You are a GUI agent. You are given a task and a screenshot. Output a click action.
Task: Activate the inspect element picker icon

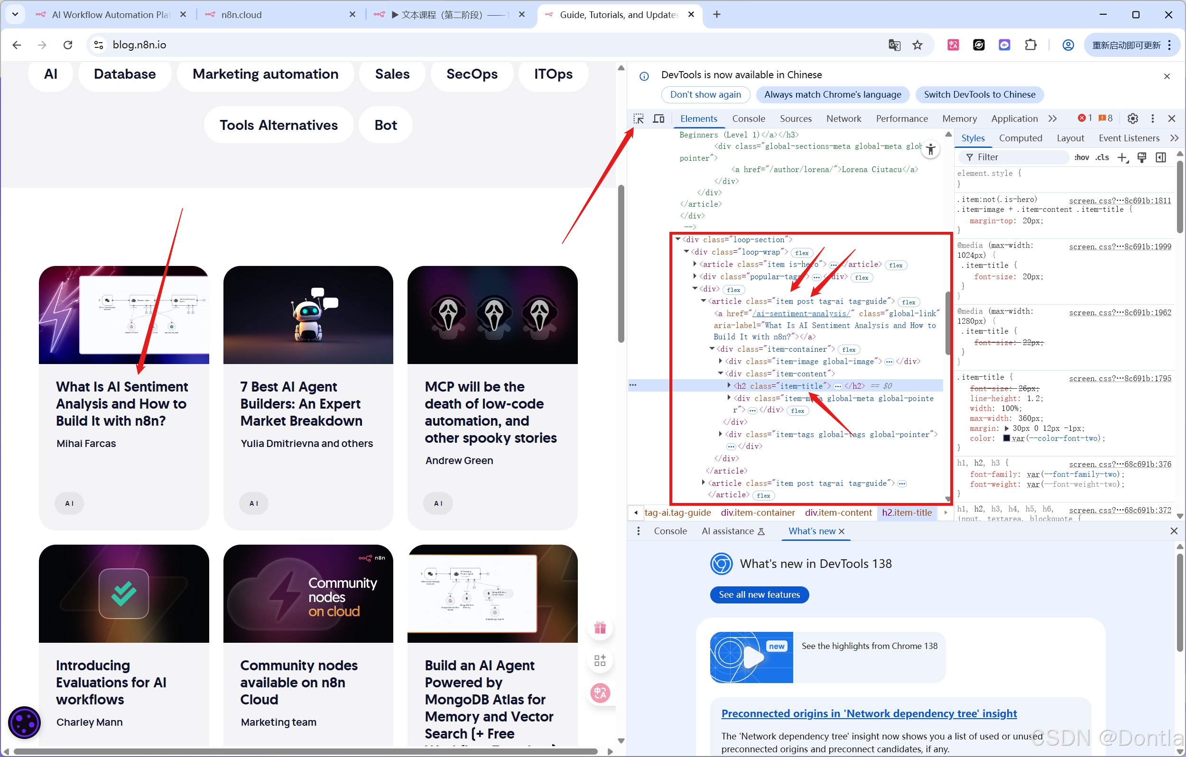[639, 119]
